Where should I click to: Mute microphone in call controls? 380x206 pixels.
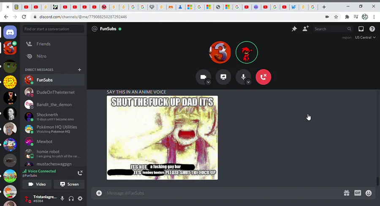pos(243,77)
